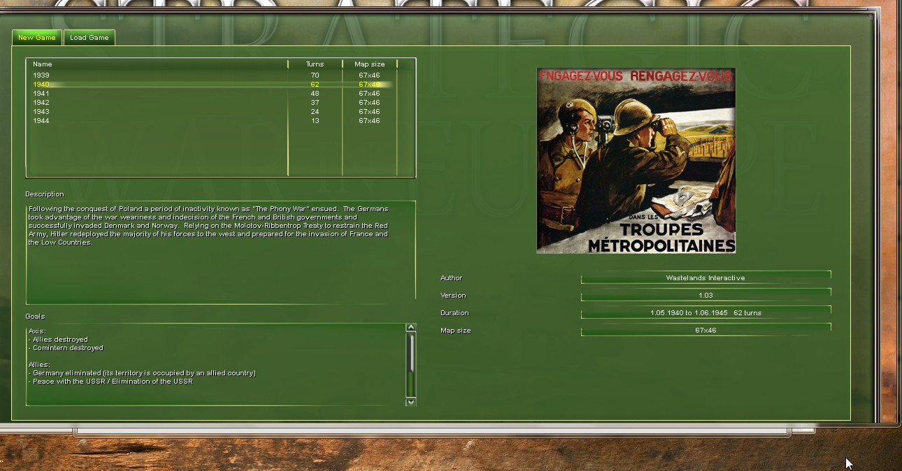The image size is (902, 471).
Task: Click the 13 turns value for 1944
Action: coord(315,120)
